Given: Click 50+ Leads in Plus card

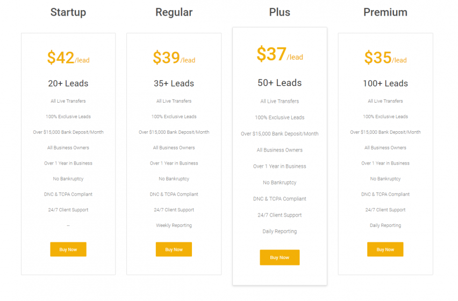Looking at the screenshot, I should [280, 83].
